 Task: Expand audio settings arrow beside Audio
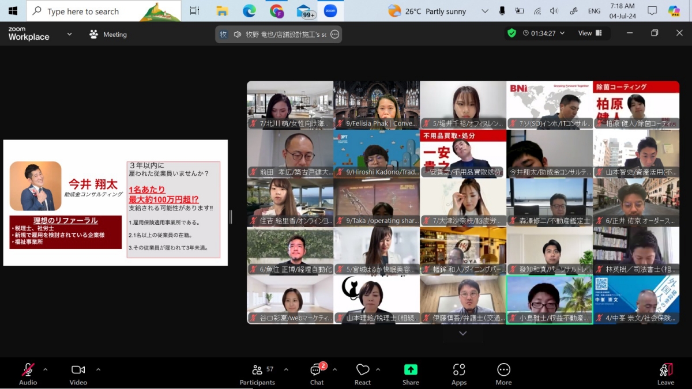pyautogui.click(x=46, y=369)
